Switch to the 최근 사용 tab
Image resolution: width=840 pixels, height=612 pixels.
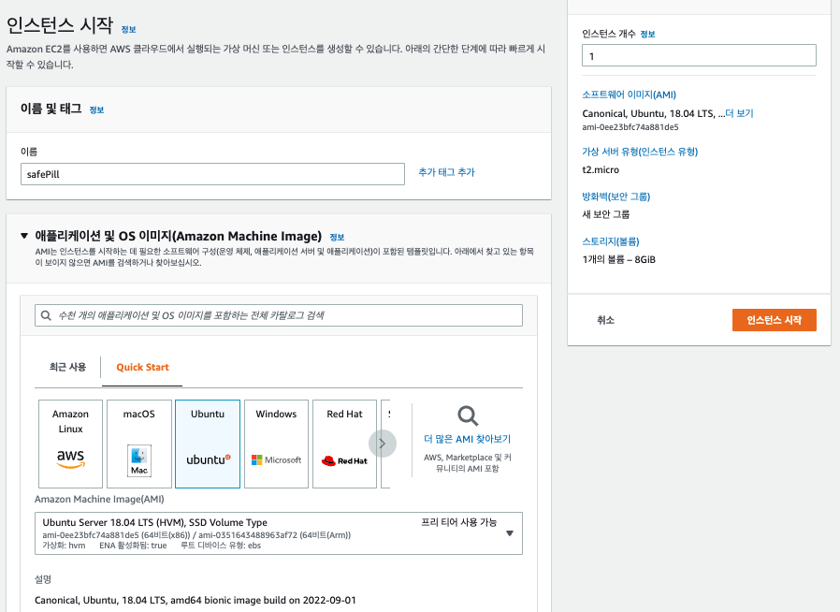pos(67,367)
